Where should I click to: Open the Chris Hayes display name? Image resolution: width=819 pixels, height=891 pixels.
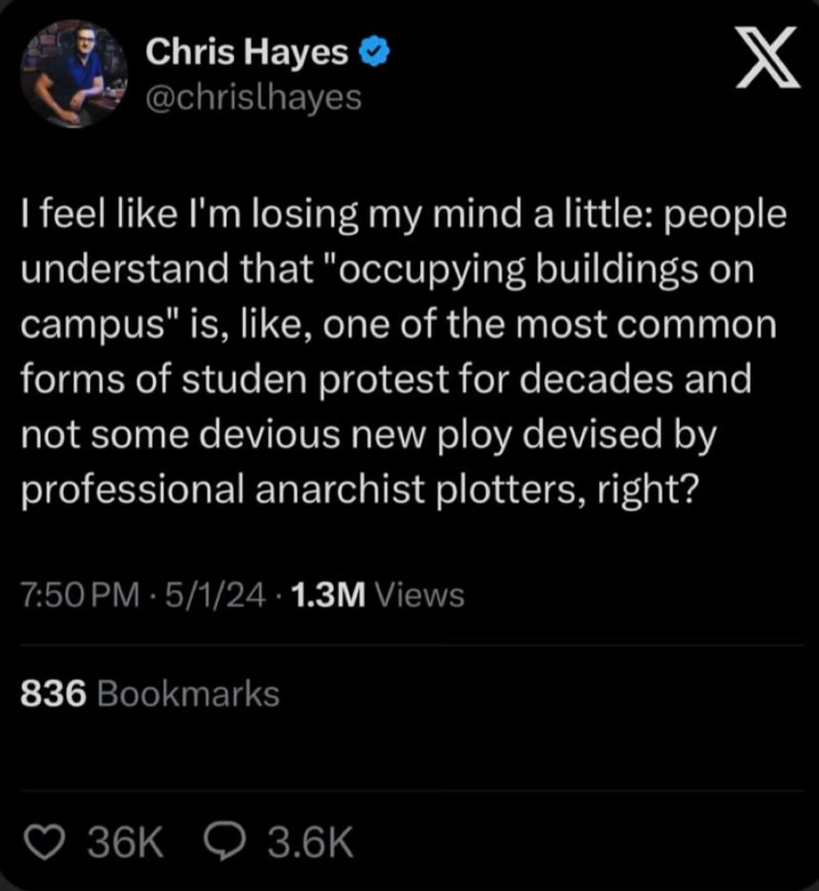tap(246, 52)
